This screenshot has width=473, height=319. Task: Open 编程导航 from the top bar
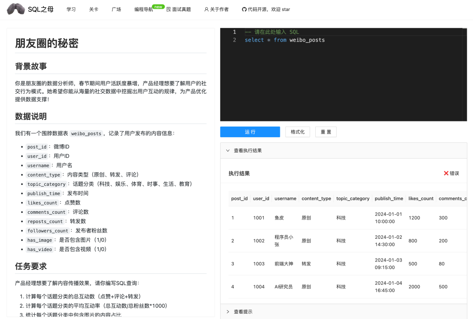(x=144, y=9)
